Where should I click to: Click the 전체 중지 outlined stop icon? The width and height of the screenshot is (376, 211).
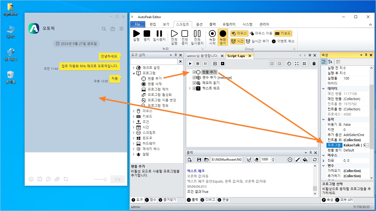(x=185, y=34)
